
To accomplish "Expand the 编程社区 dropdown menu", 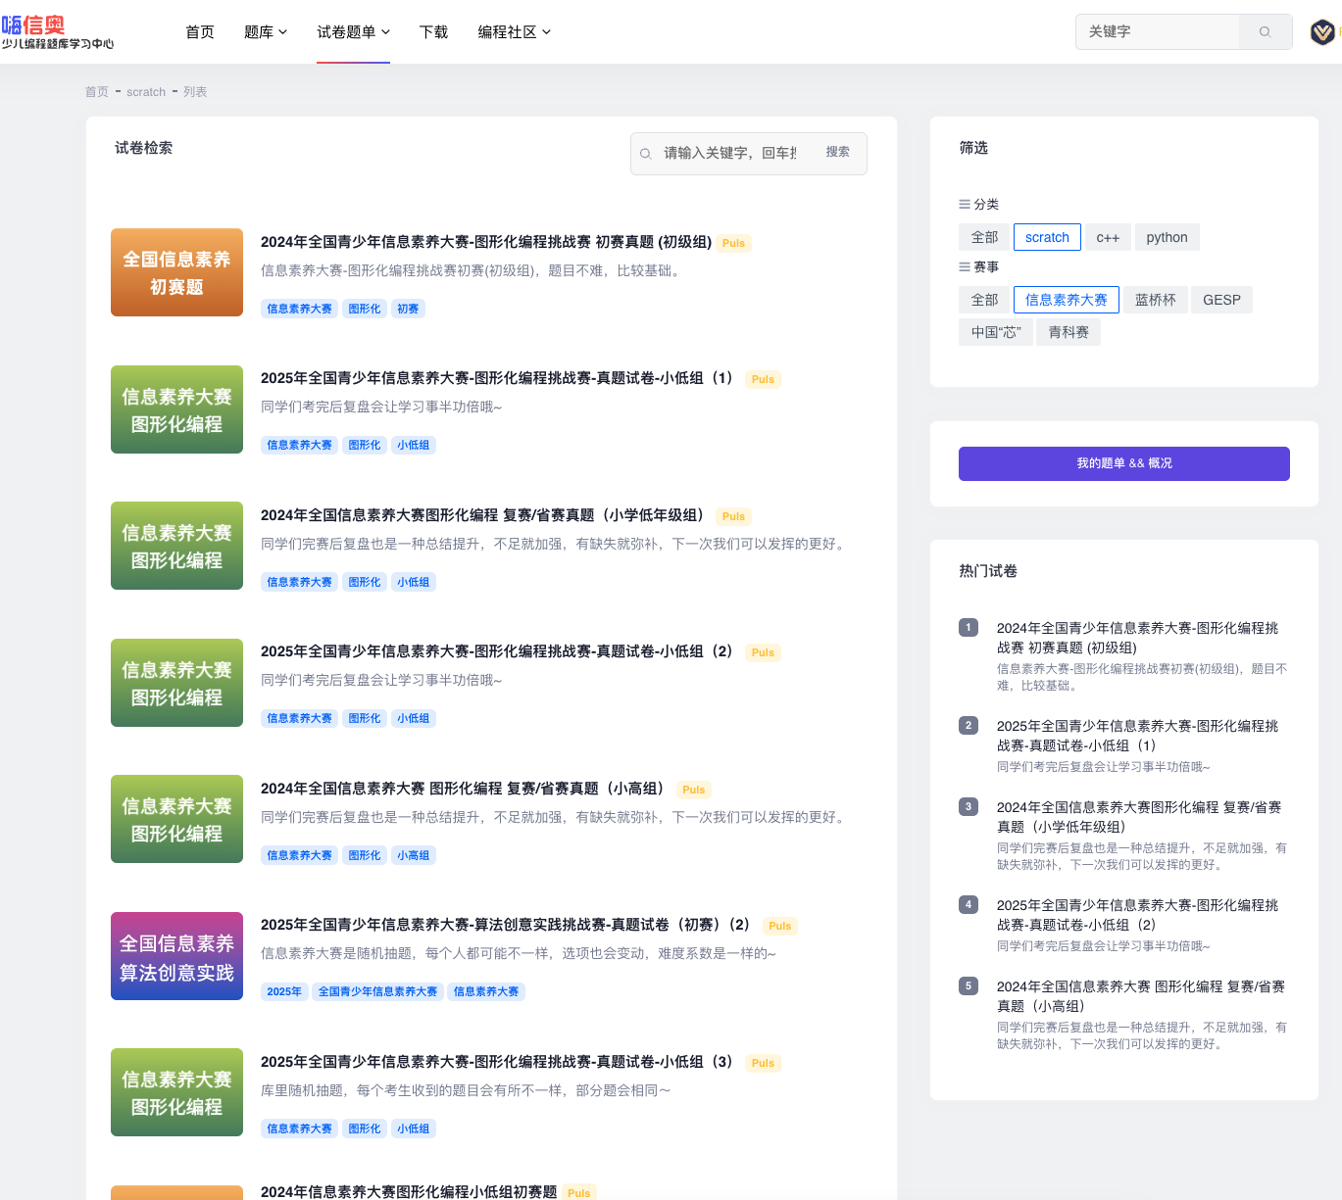I will click(514, 32).
